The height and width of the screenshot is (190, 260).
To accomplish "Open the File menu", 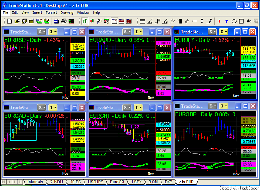I will 5,12.
